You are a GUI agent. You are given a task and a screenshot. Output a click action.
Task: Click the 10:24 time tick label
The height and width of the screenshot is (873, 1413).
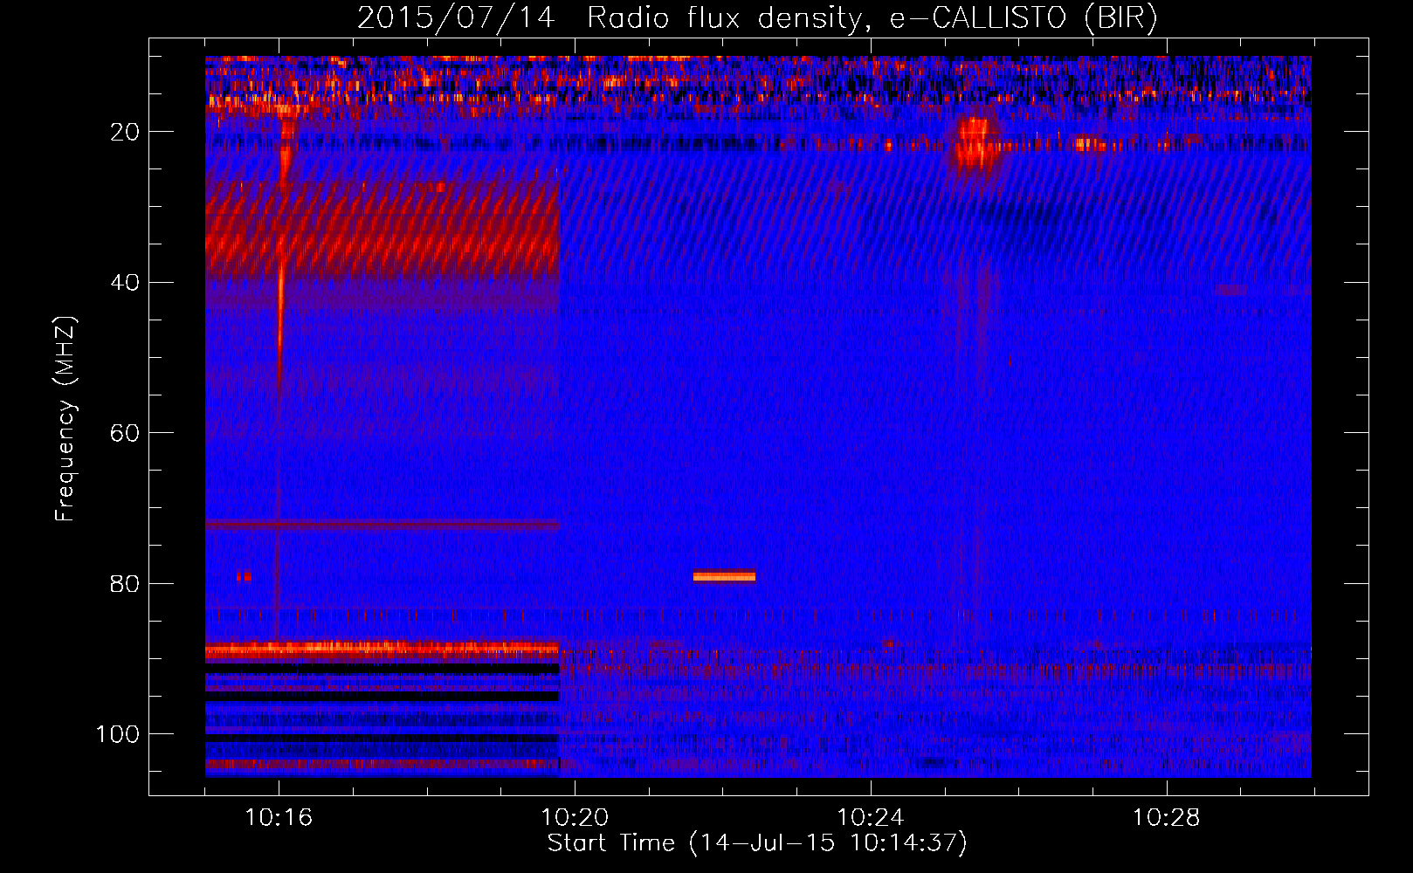coord(871,817)
